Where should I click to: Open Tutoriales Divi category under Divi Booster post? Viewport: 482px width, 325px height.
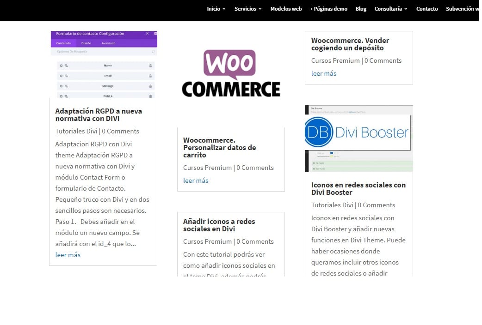[332, 205]
